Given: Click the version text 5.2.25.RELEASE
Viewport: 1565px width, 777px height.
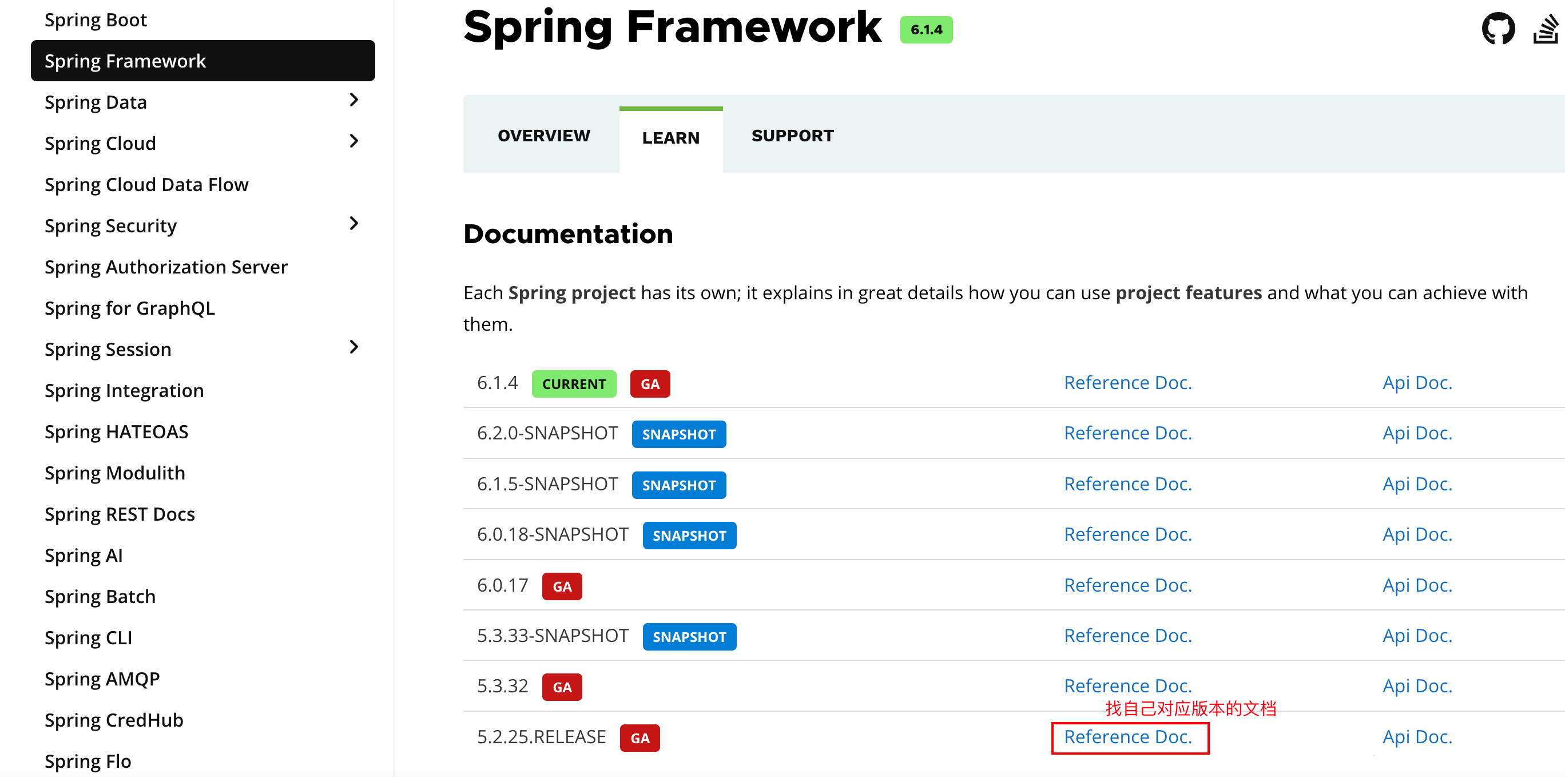Looking at the screenshot, I should pos(541,738).
